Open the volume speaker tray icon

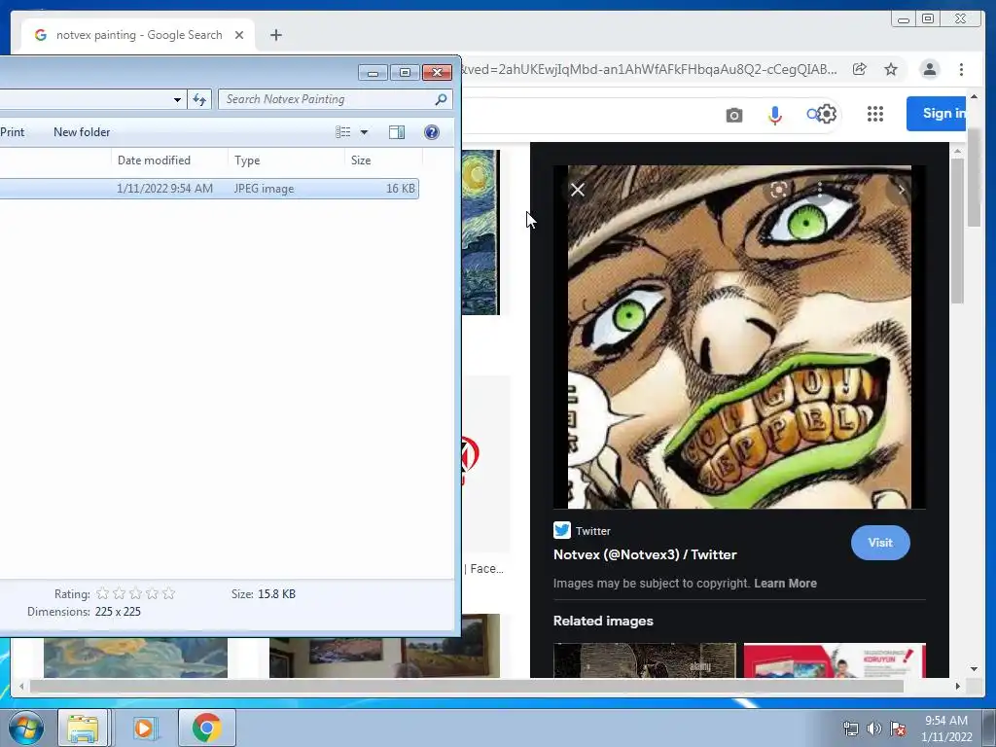tap(874, 729)
